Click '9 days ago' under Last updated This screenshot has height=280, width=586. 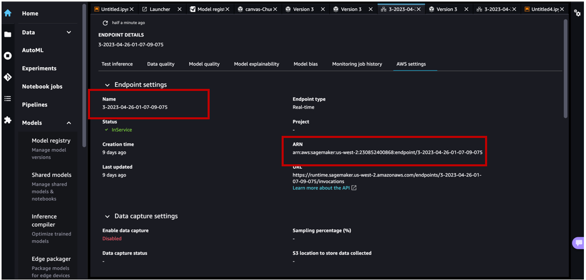(114, 175)
